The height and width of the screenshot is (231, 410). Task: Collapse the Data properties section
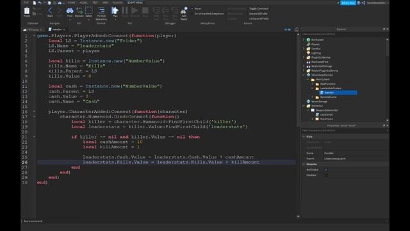[304, 137]
